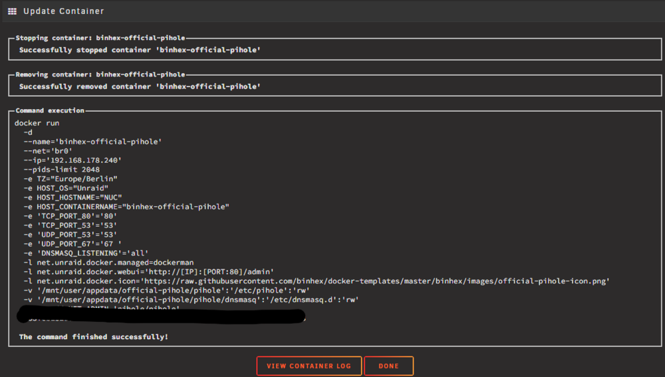
Task: Click the Done button
Action: pyautogui.click(x=388, y=366)
